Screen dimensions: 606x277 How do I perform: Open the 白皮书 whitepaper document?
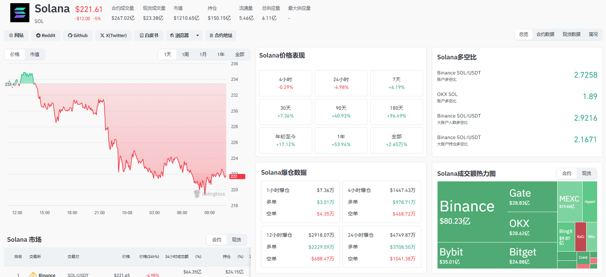(x=149, y=35)
